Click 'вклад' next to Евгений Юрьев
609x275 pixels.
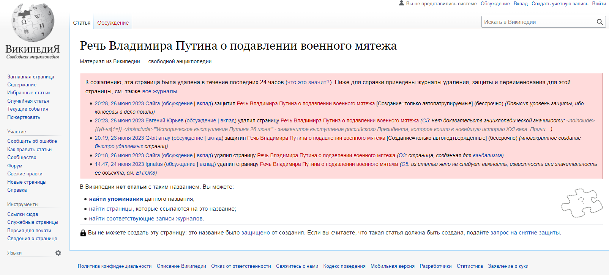click(228, 120)
